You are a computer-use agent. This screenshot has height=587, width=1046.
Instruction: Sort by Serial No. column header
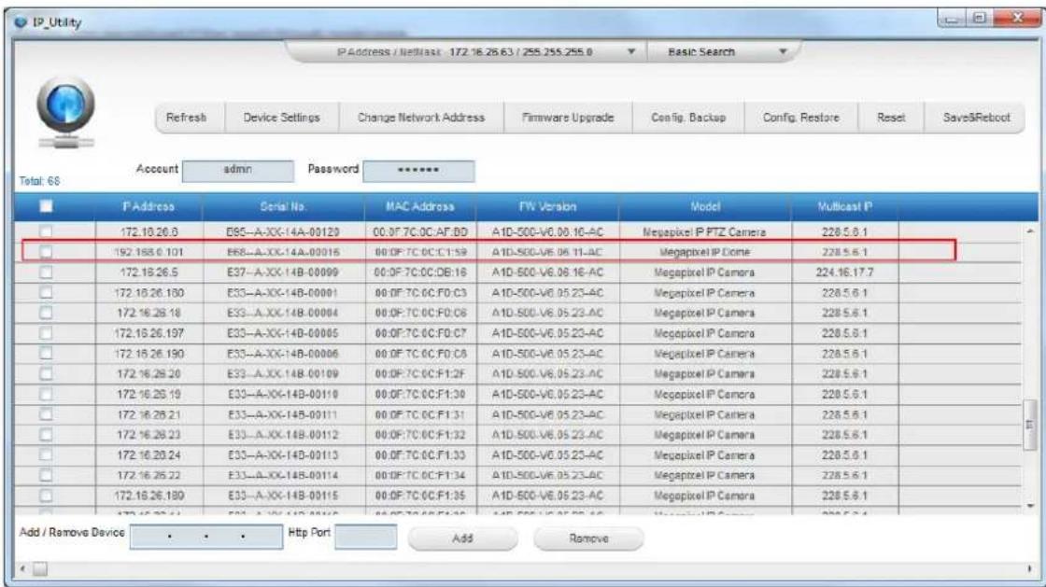coord(284,206)
